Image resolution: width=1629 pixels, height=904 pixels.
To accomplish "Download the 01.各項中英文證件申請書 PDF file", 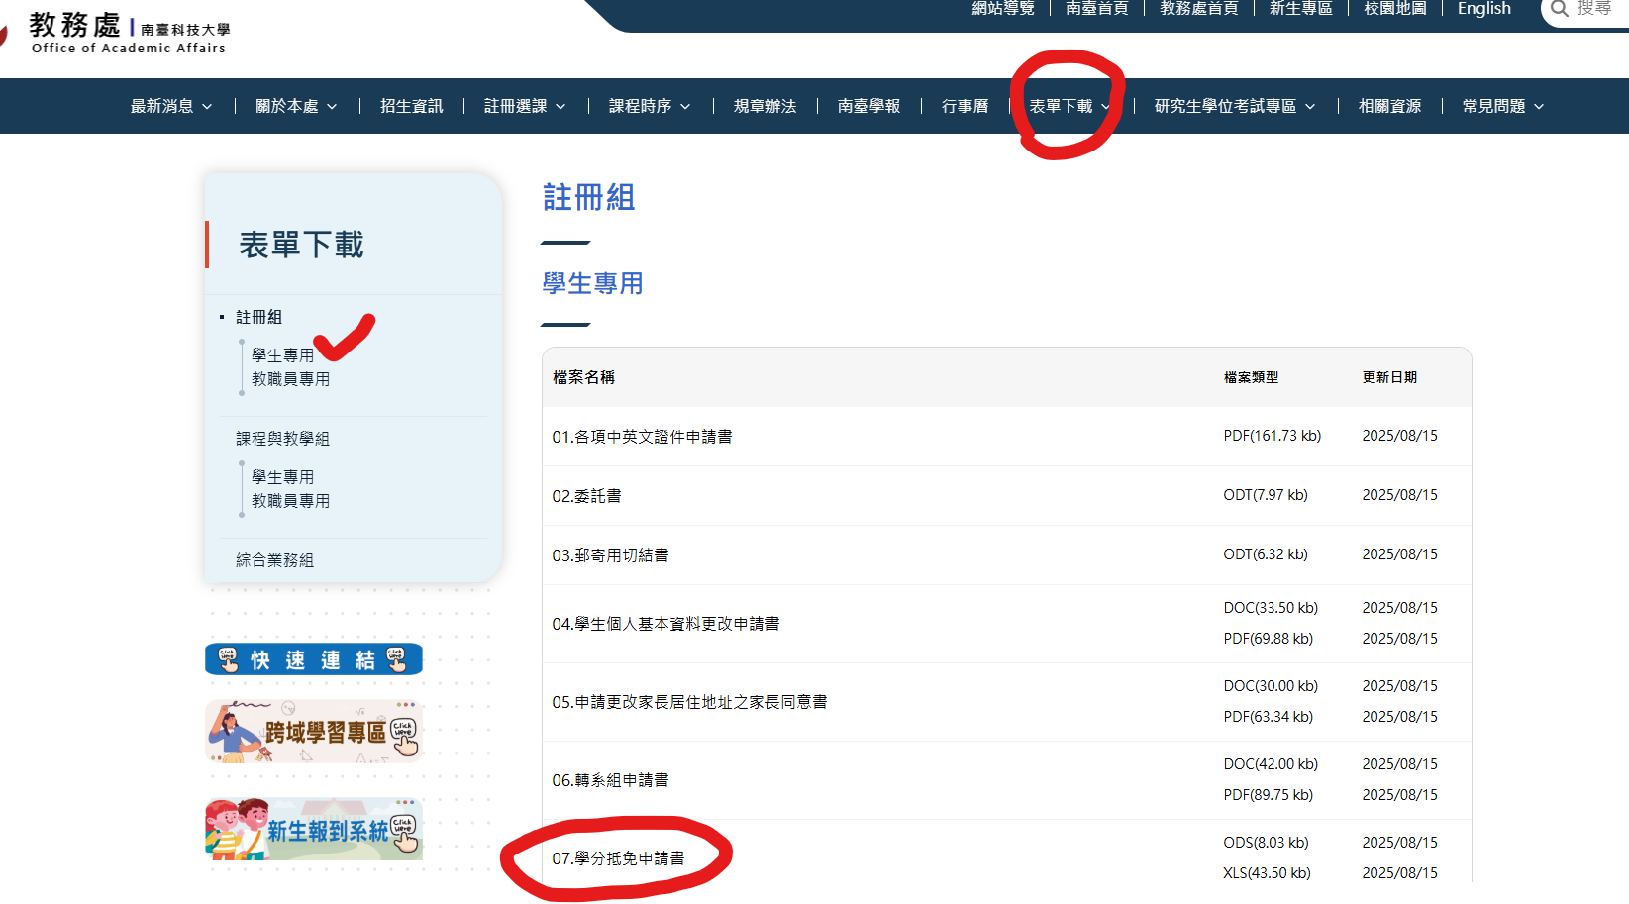I will [x=1272, y=436].
